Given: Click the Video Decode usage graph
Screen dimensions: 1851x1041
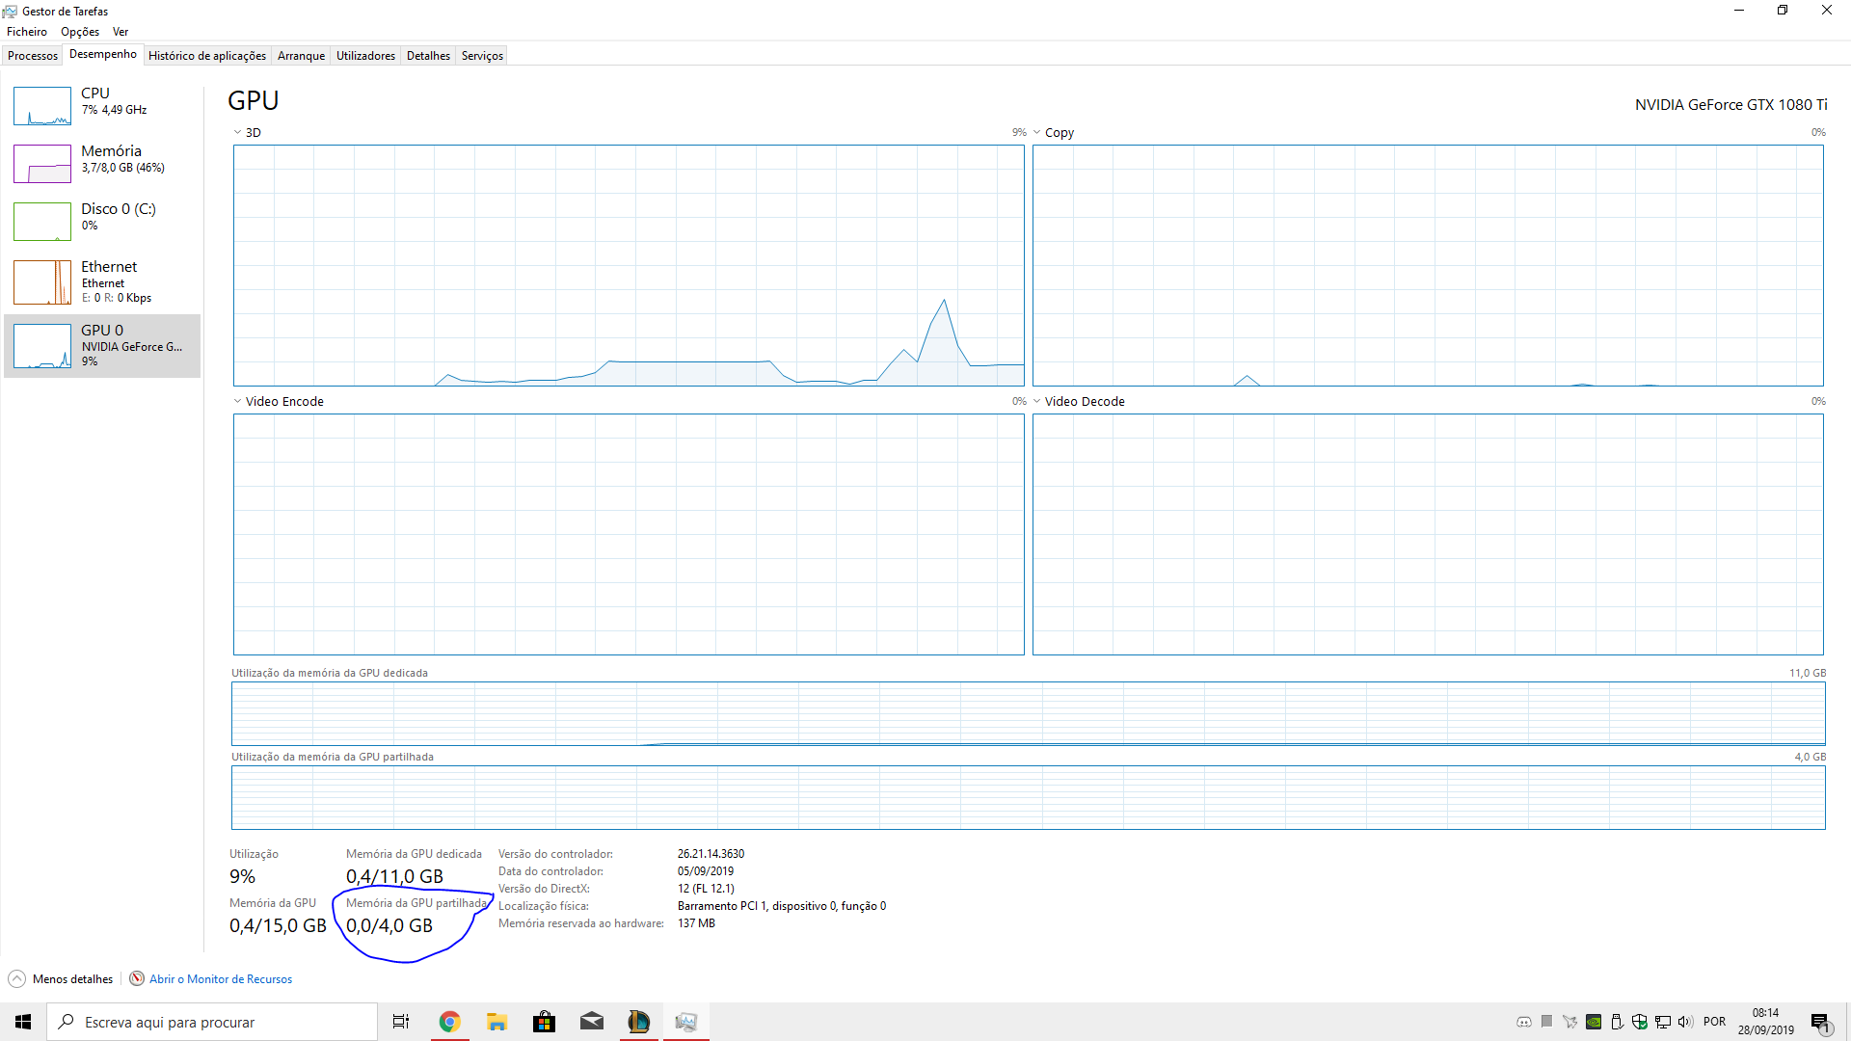Looking at the screenshot, I should click(x=1428, y=535).
